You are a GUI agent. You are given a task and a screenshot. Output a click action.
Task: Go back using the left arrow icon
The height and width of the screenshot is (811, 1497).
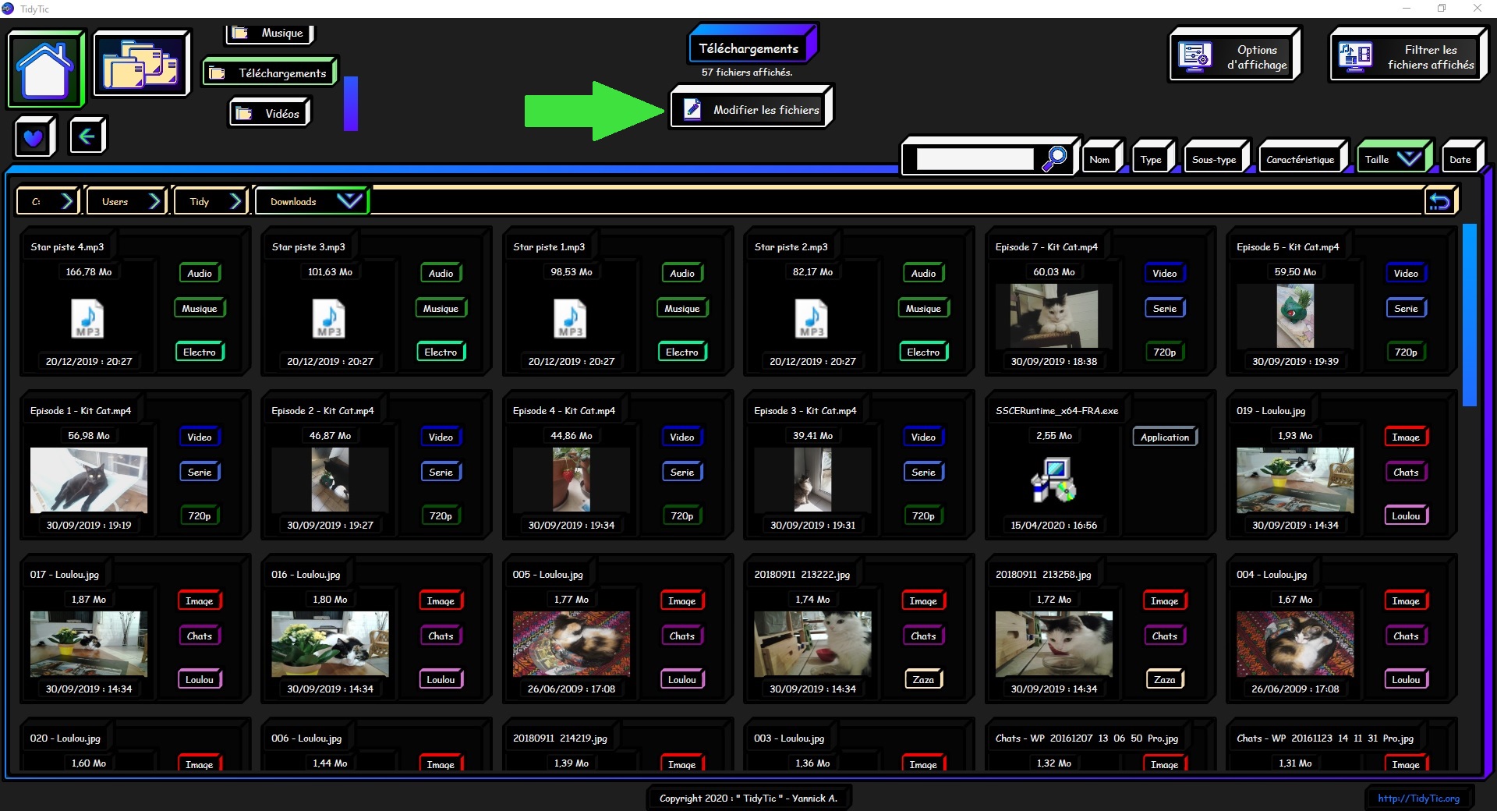pyautogui.click(x=87, y=136)
